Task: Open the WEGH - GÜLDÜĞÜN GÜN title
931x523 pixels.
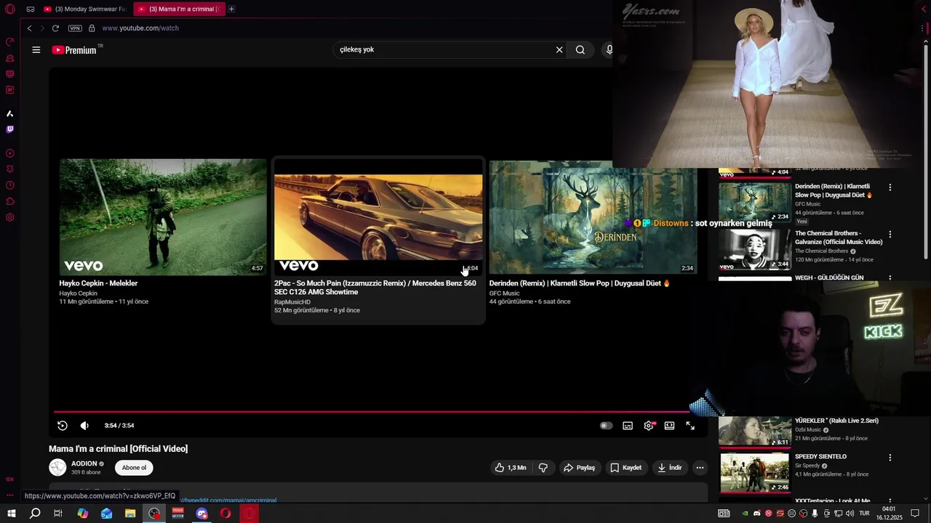Action: point(829,278)
